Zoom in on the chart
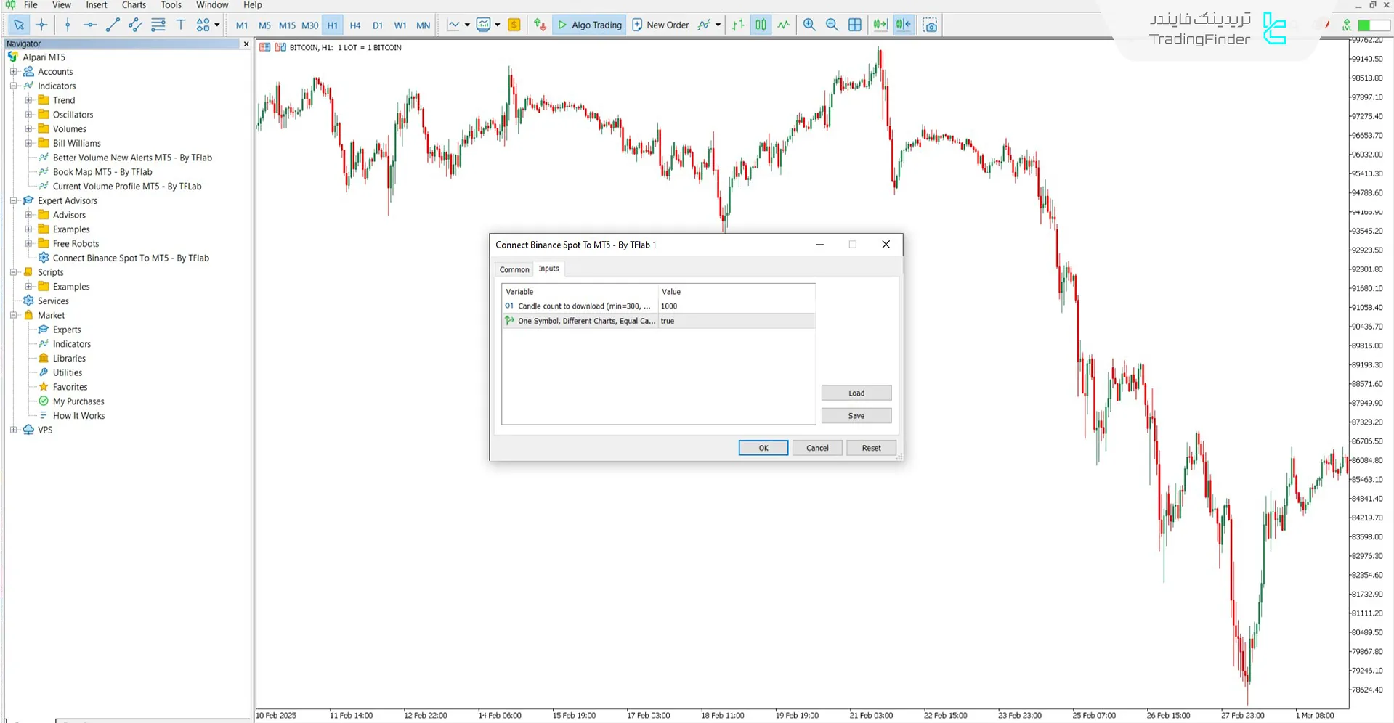1394x723 pixels. pyautogui.click(x=809, y=25)
